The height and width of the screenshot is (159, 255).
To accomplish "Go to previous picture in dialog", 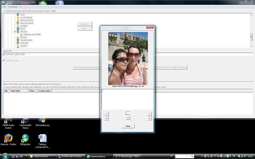I will (106, 114).
